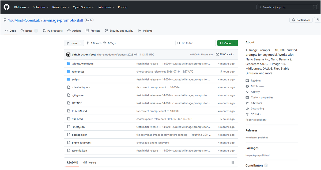The height and width of the screenshot is (170, 321).
Task: Click the pulse icon next to Activity
Action: (x=247, y=92)
